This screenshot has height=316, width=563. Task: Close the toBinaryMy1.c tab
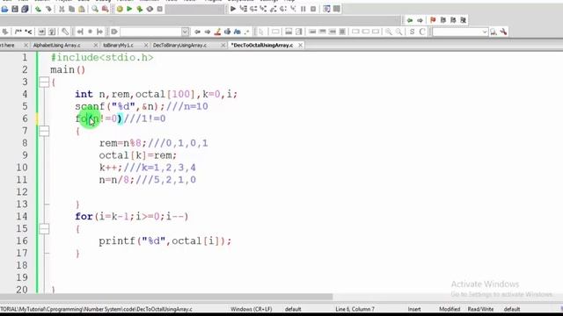coord(146,45)
